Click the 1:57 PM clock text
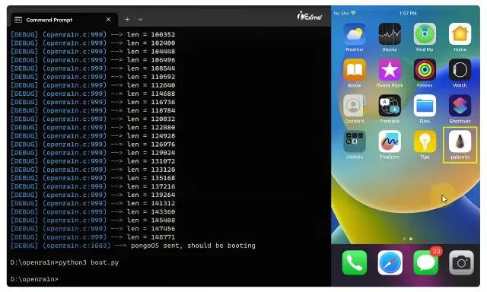Viewport: 487px width, 292px height. click(x=408, y=13)
